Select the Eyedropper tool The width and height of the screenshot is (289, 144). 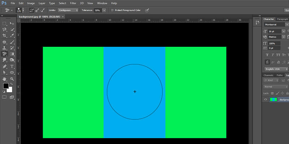pyautogui.click(x=12, y=35)
